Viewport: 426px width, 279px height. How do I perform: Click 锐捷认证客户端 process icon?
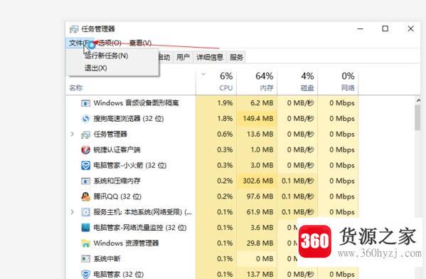(x=85, y=149)
